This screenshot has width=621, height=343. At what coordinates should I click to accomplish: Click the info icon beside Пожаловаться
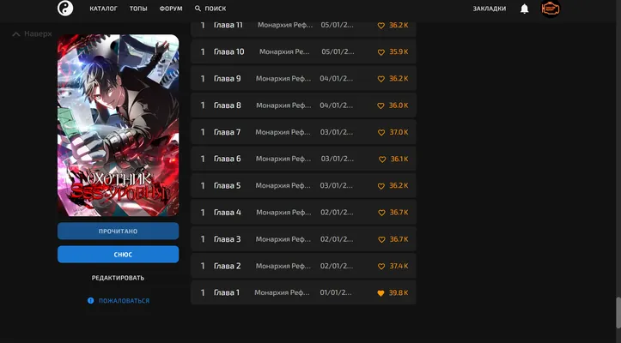[x=91, y=301]
